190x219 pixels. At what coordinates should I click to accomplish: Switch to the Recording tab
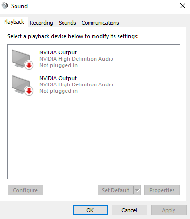click(x=41, y=23)
